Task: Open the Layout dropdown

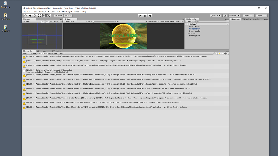Action: click(x=261, y=15)
